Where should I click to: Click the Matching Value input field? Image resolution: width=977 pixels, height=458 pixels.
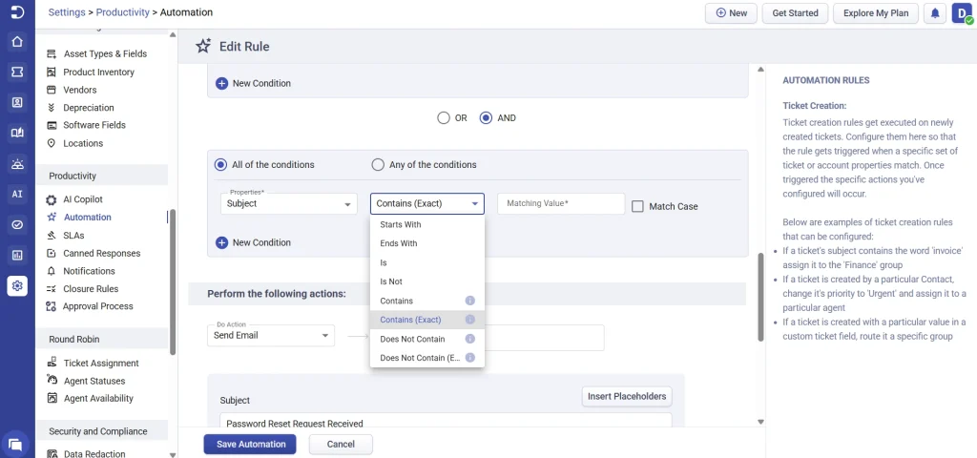click(x=561, y=204)
